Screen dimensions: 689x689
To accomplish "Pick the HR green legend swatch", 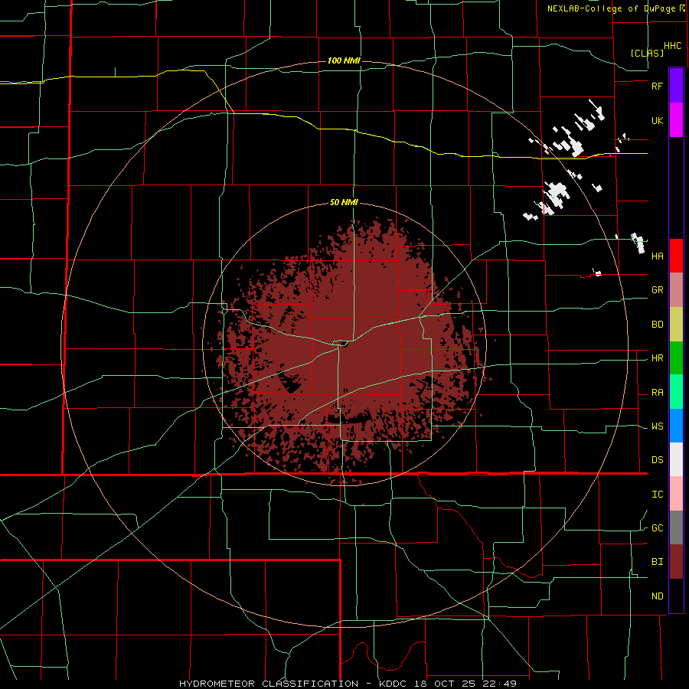I will 676,358.
